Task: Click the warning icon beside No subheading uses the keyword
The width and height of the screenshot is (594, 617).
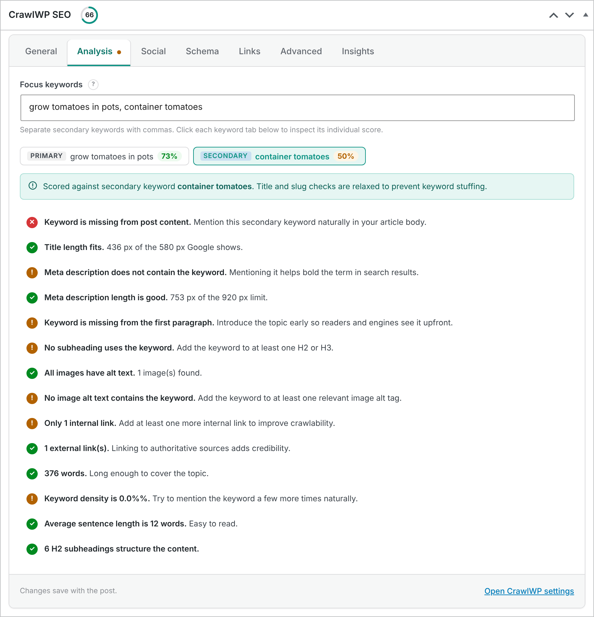Action: pos(32,348)
